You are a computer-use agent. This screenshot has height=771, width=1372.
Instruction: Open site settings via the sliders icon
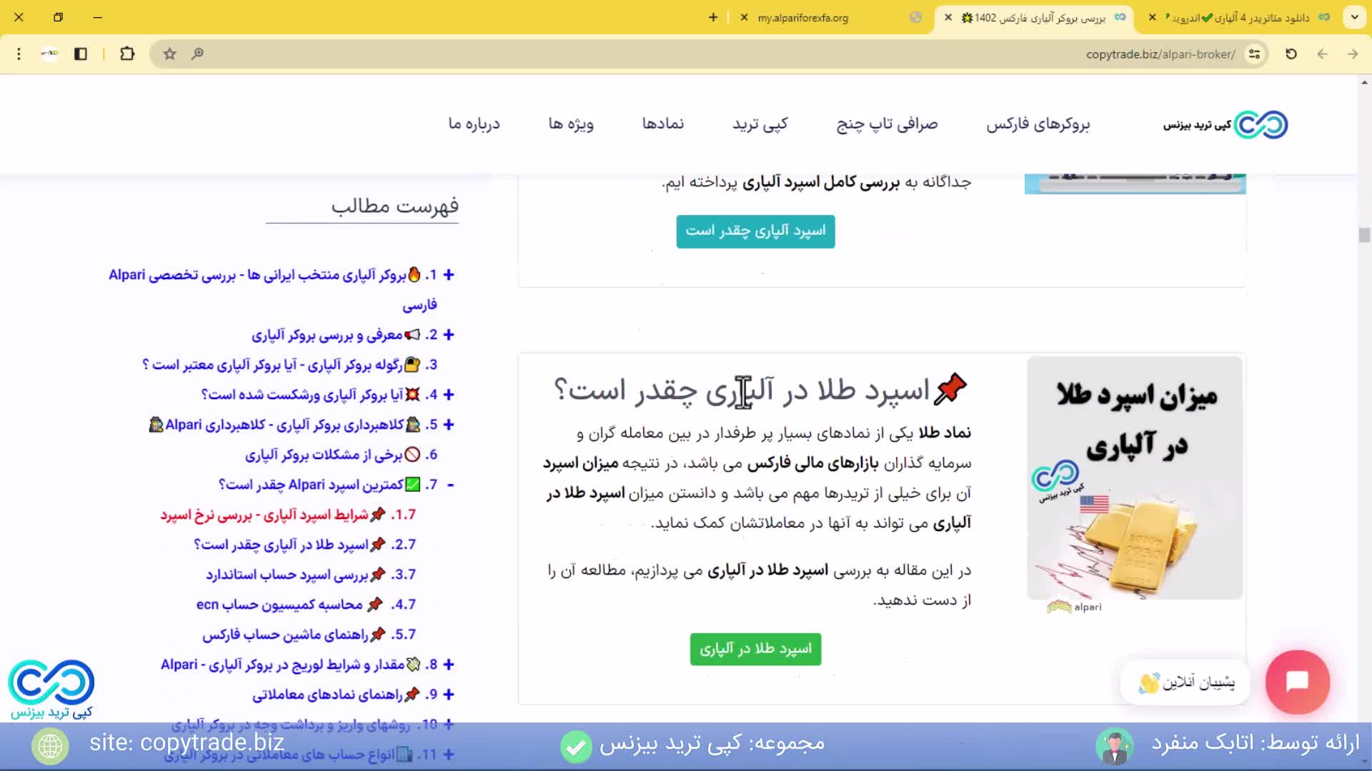point(1254,54)
